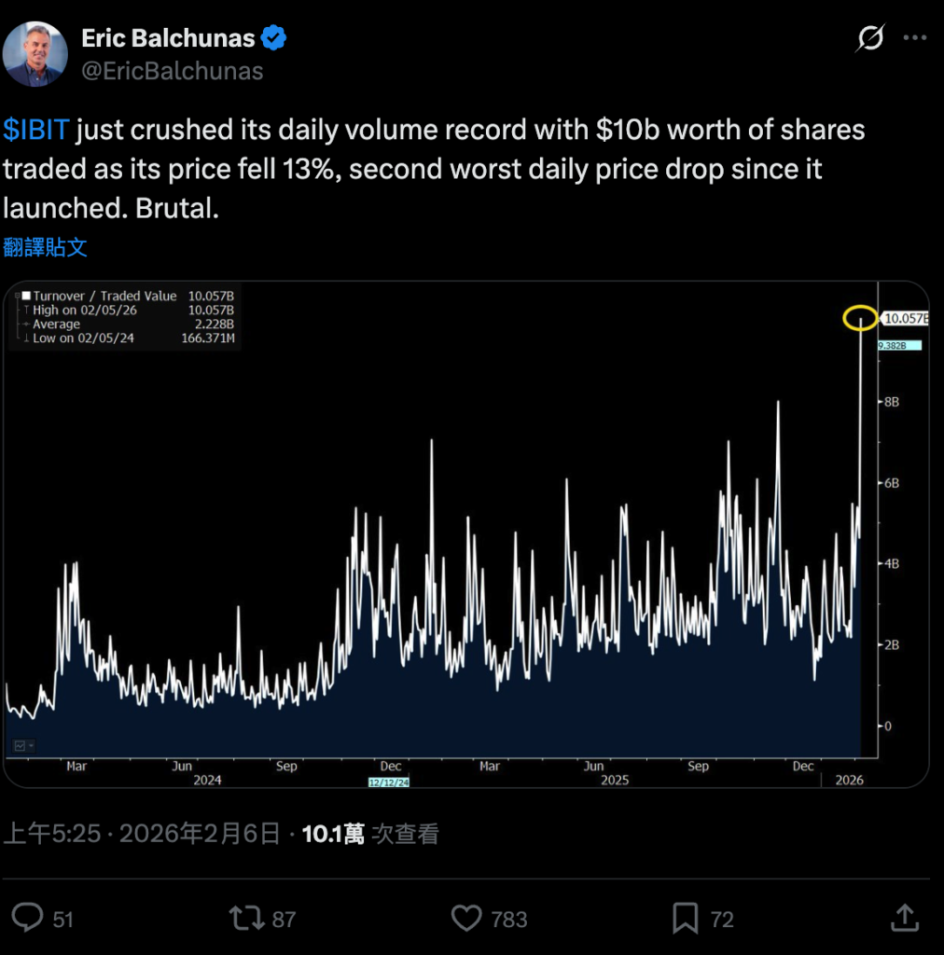Click the $IBIT cashtag link

[36, 130]
